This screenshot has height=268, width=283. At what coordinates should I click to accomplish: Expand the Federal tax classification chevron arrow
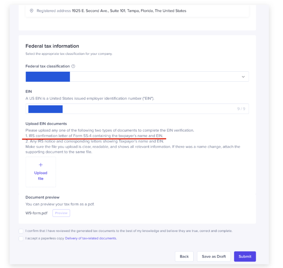point(243,77)
